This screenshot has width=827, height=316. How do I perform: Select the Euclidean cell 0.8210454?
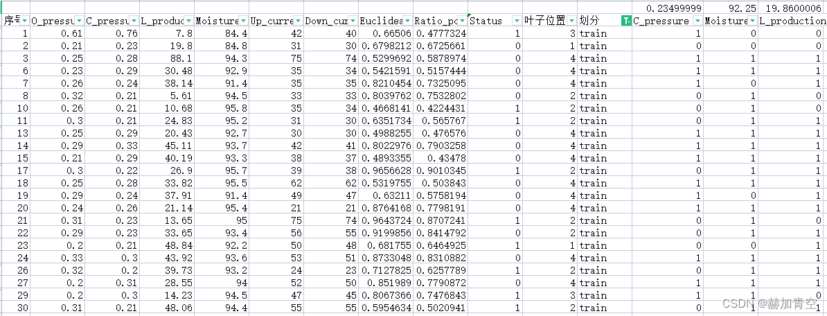pyautogui.click(x=386, y=83)
